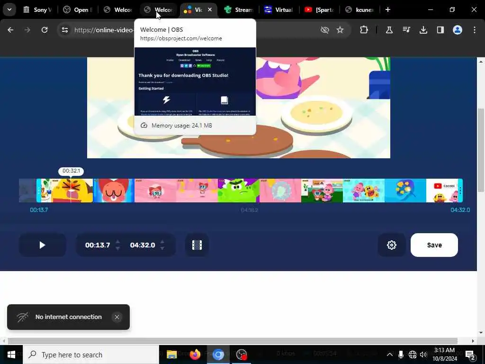Open the Windows Start menu
485x364 pixels.
coord(11,355)
